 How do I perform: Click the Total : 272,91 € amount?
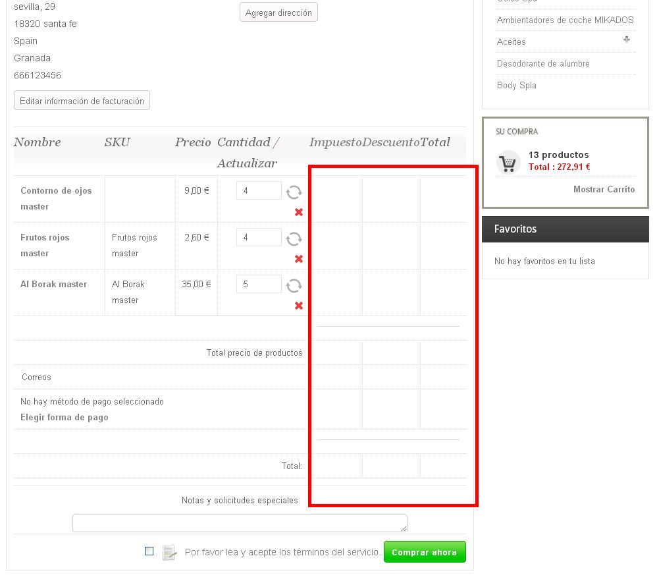[560, 167]
